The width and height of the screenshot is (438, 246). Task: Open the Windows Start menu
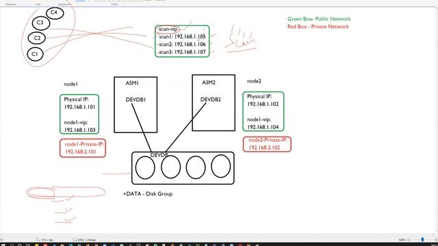pos(3,245)
